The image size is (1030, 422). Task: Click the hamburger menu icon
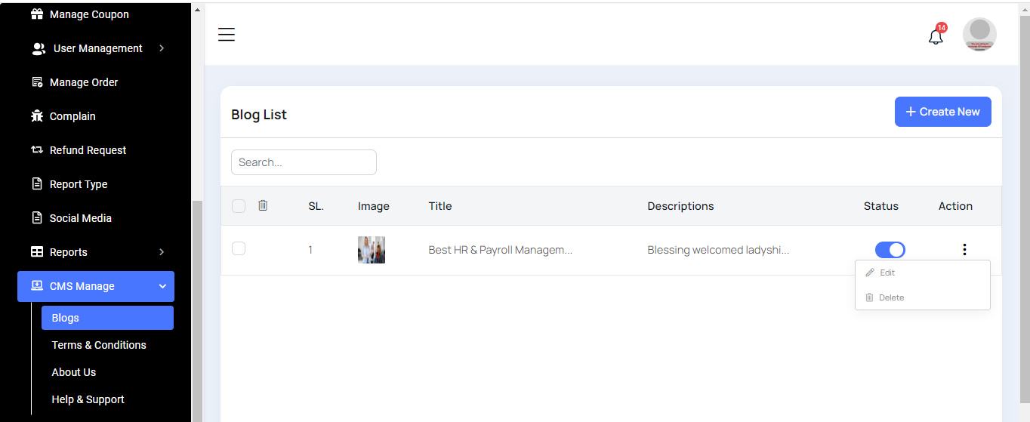point(227,35)
